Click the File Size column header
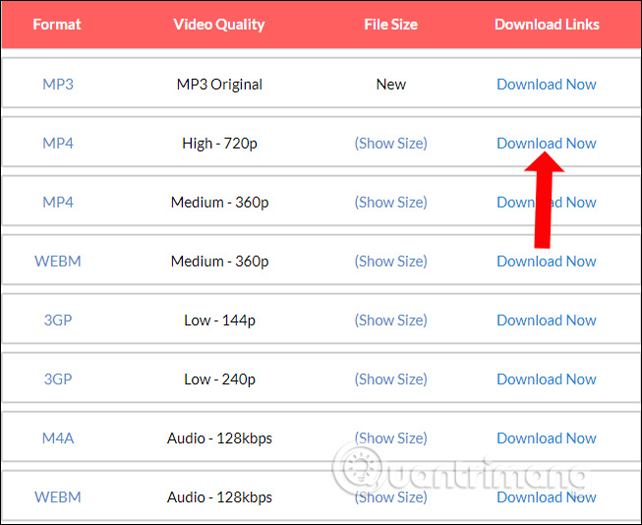The height and width of the screenshot is (525, 642). pyautogui.click(x=391, y=25)
